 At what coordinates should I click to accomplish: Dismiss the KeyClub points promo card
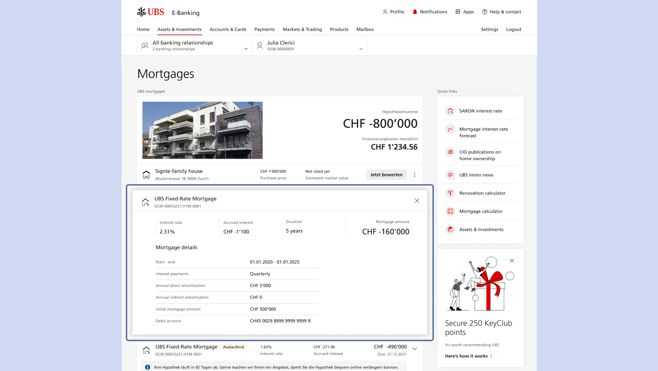512,261
